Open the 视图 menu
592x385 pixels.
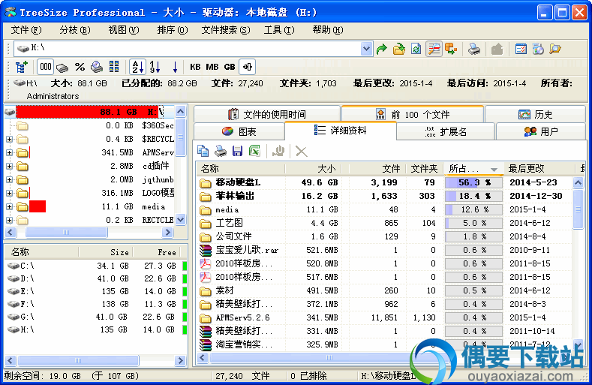124,30
